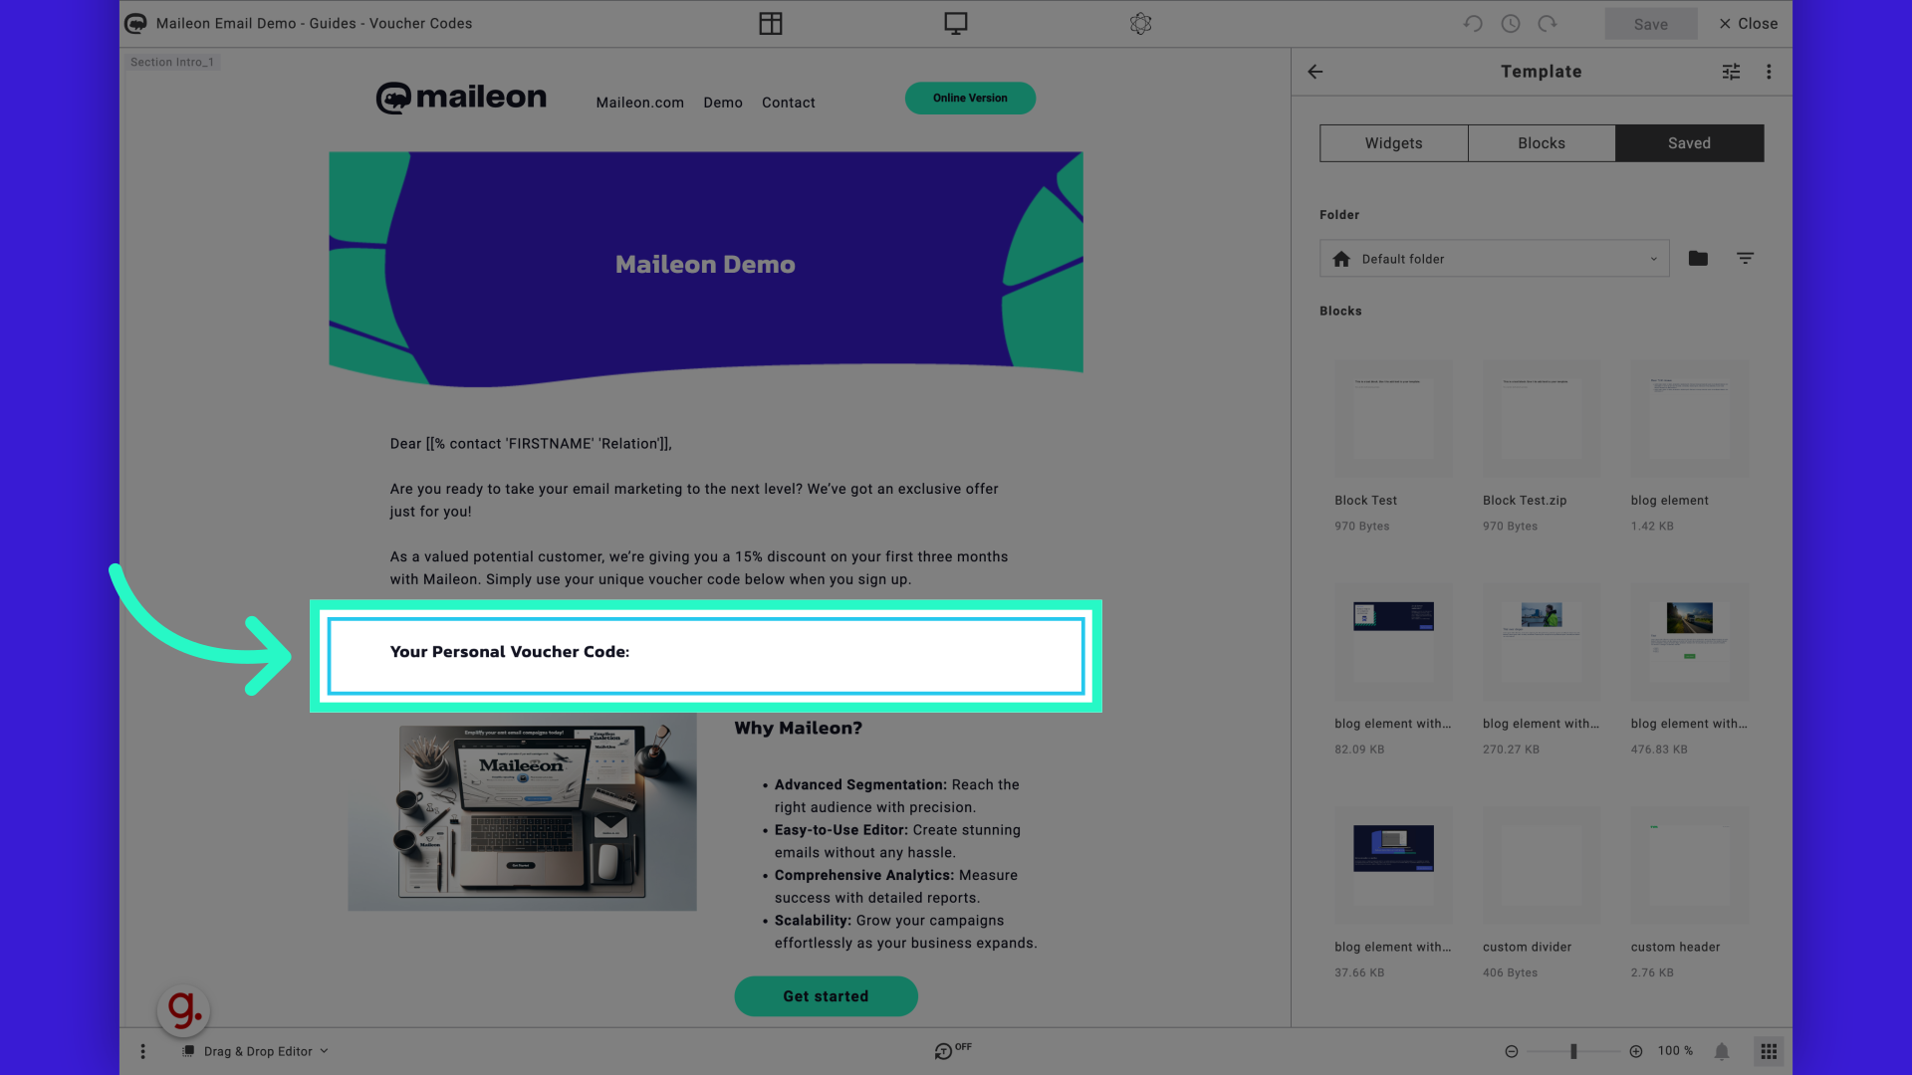The height and width of the screenshot is (1075, 1912).
Task: Open the gear settings icon in top bar
Action: [1140, 24]
